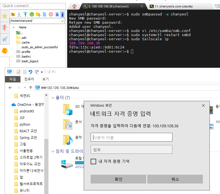Image resolution: width=220 pixels, height=194 pixels.
Task: Click the SFTP upload arrow icon
Action: point(25,14)
